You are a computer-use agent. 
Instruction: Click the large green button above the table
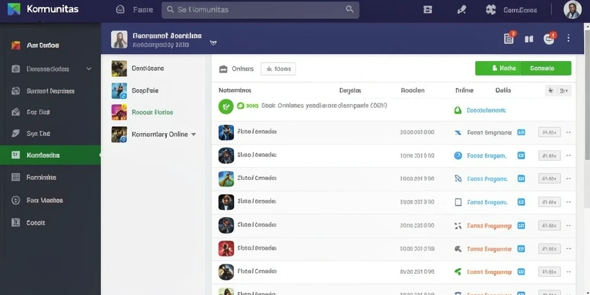pos(523,68)
